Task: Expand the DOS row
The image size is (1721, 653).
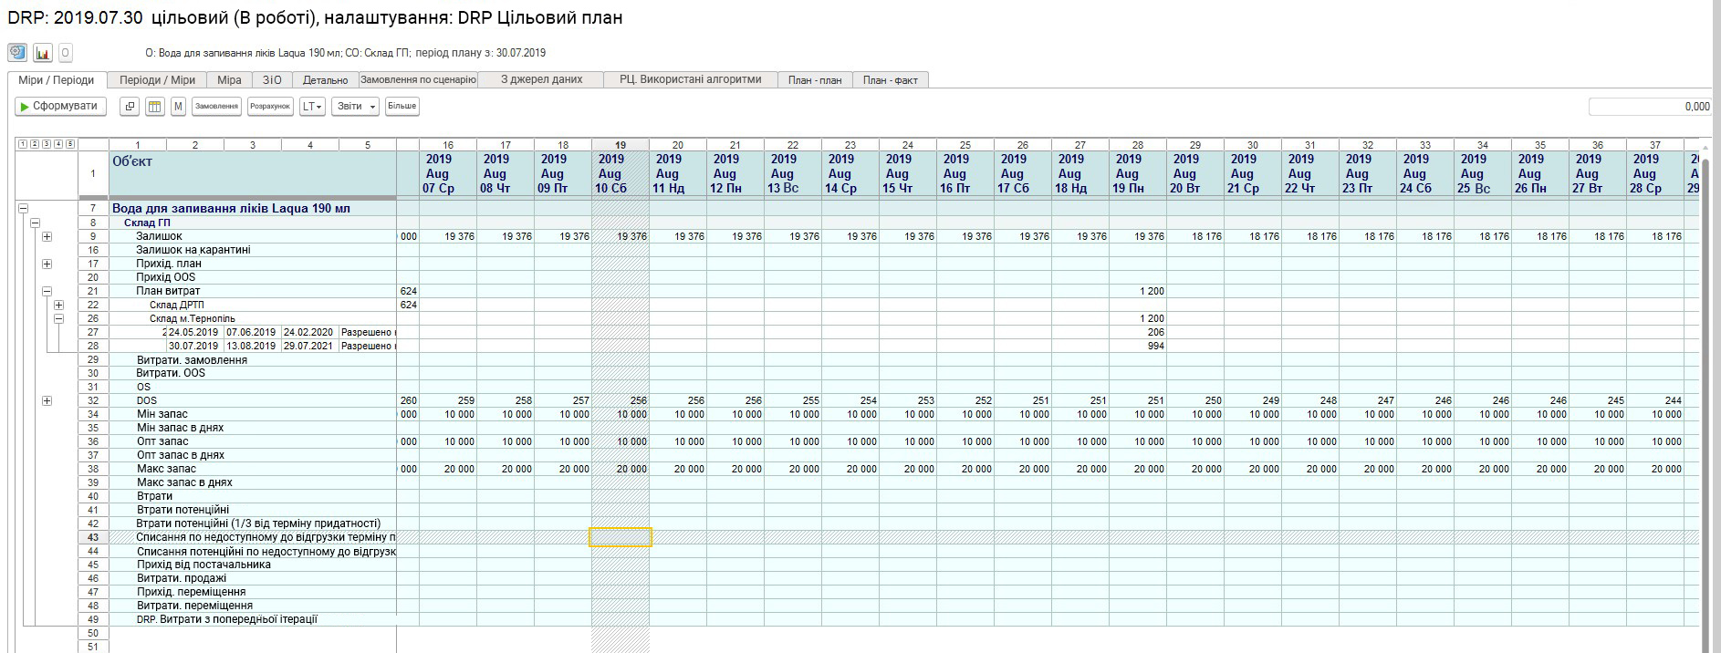Action: point(47,400)
